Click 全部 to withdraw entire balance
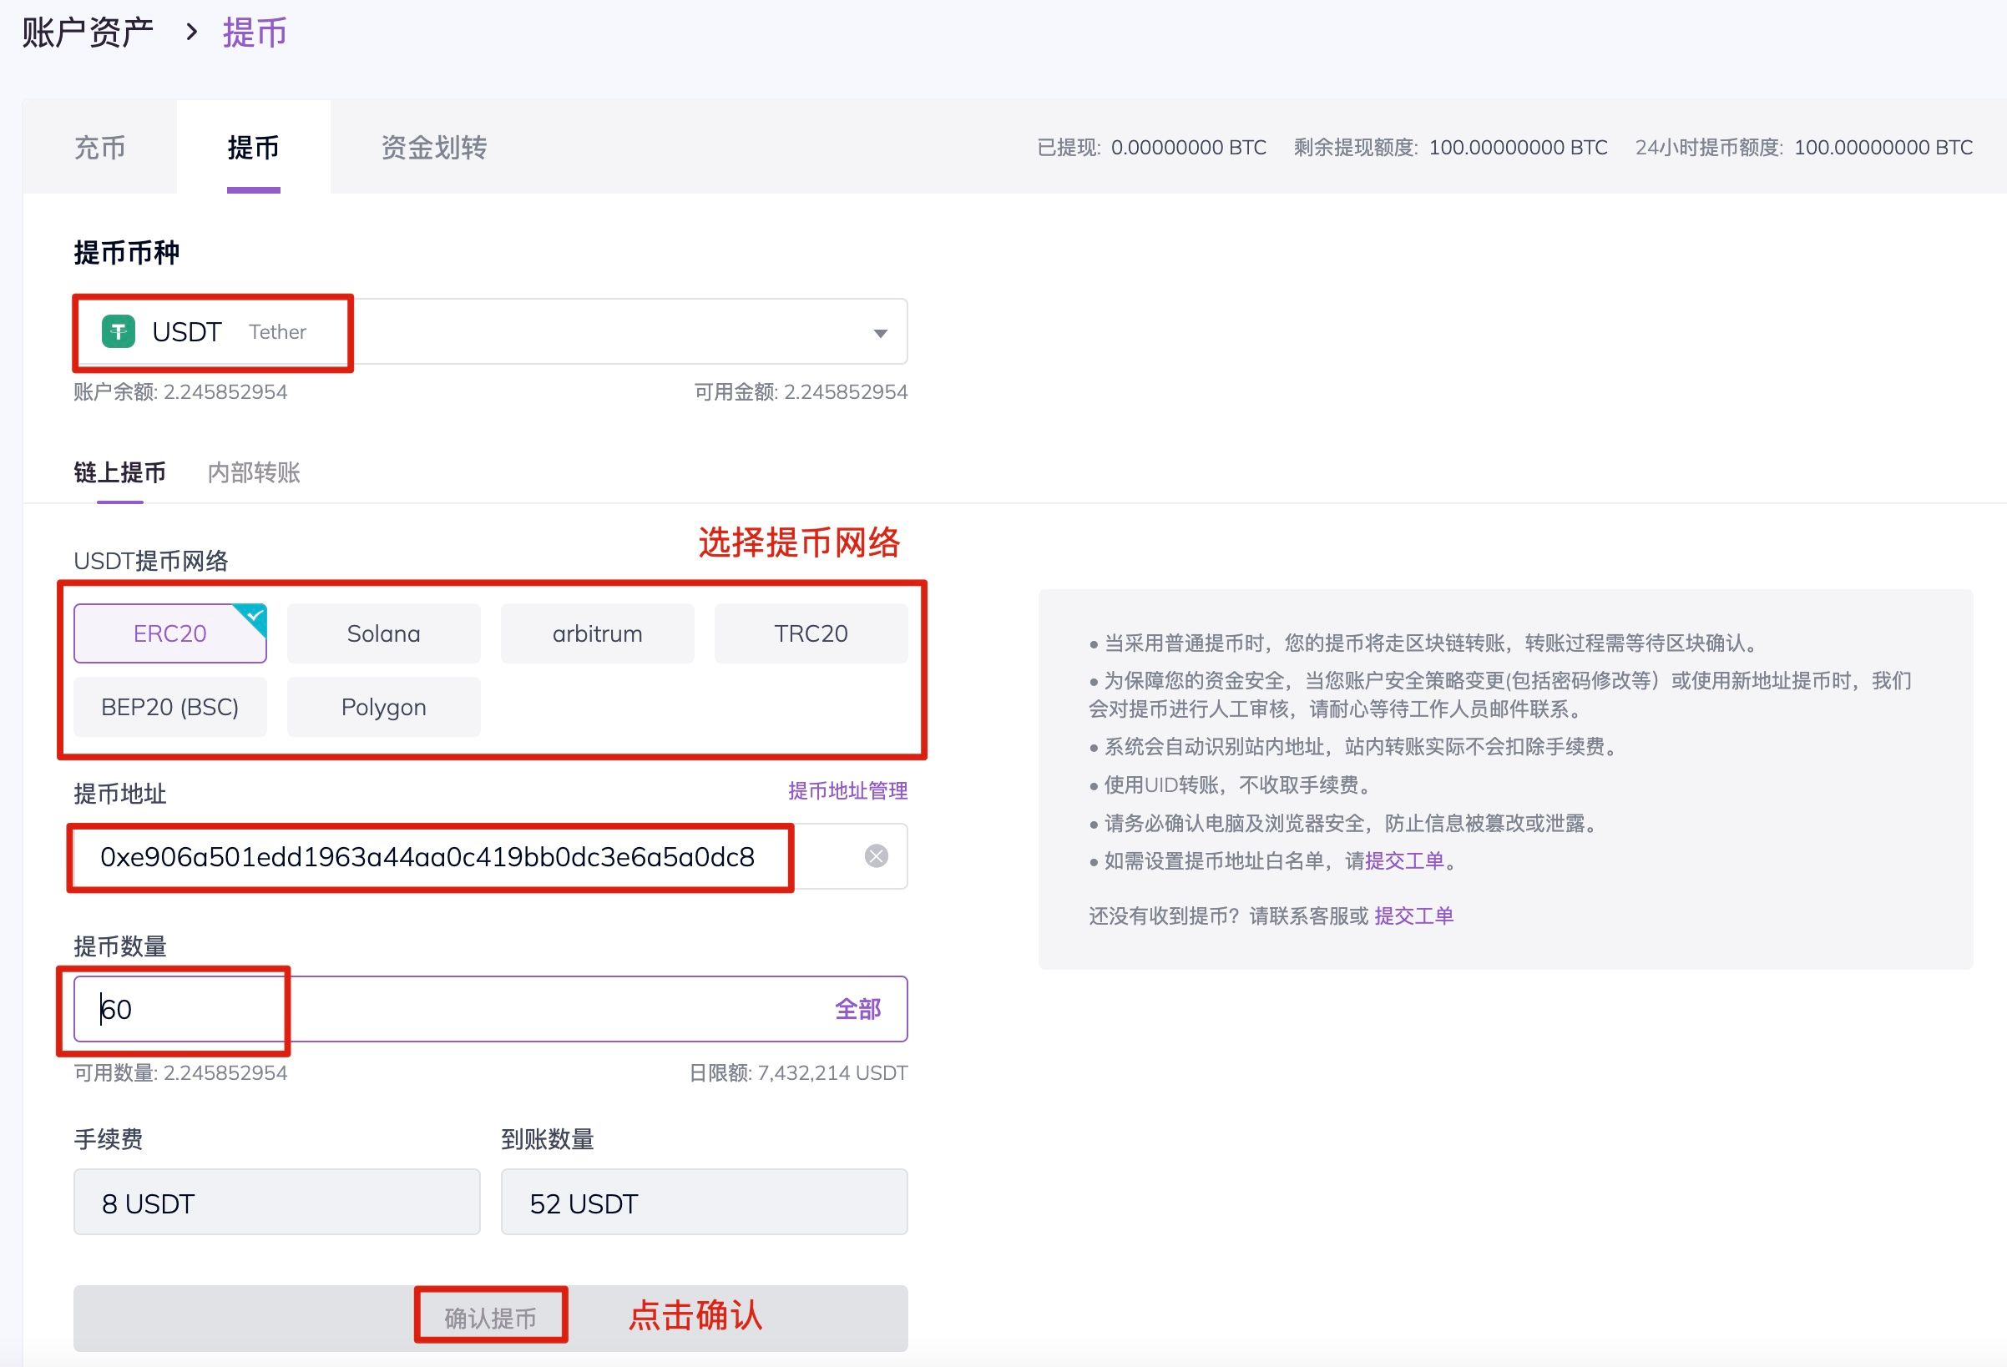2007x1367 pixels. pyautogui.click(x=857, y=1009)
